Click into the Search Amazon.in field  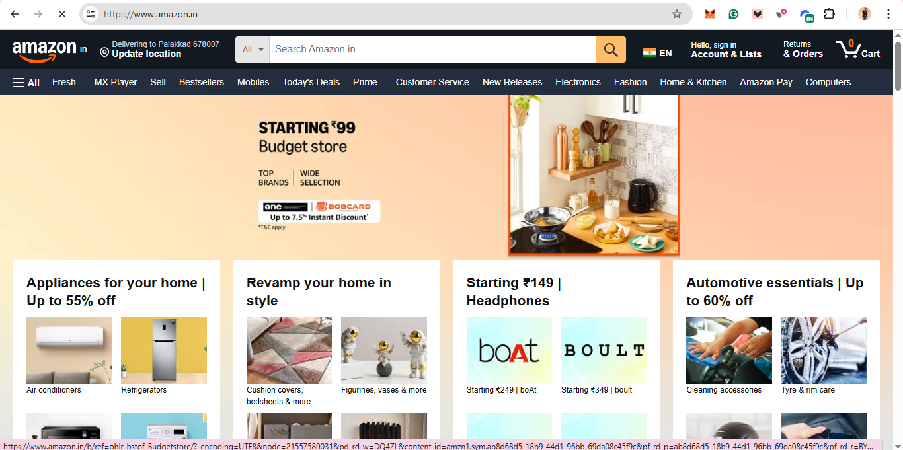click(432, 50)
